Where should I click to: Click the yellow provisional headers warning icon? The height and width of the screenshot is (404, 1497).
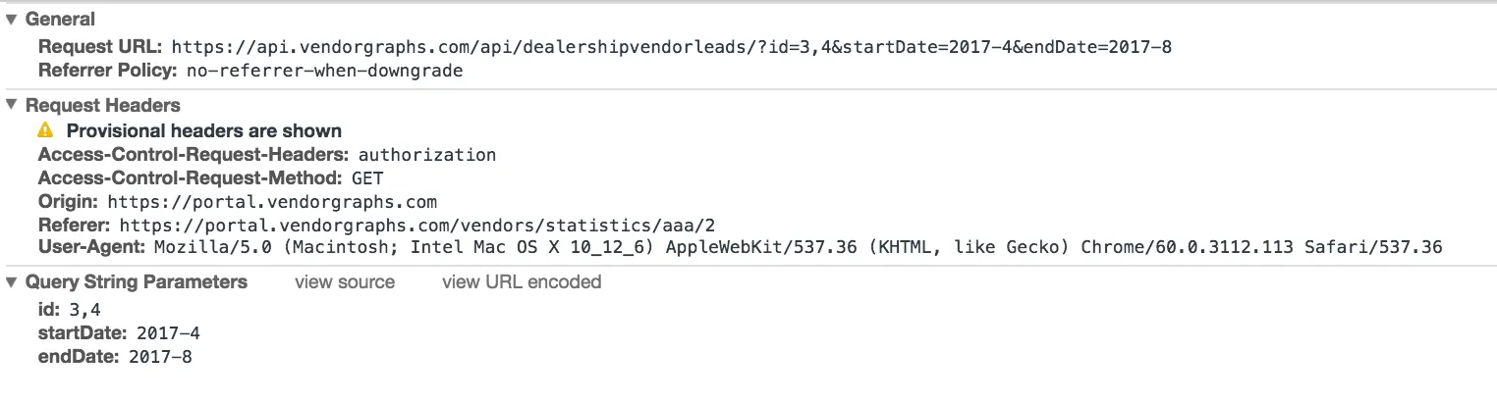tap(44, 130)
